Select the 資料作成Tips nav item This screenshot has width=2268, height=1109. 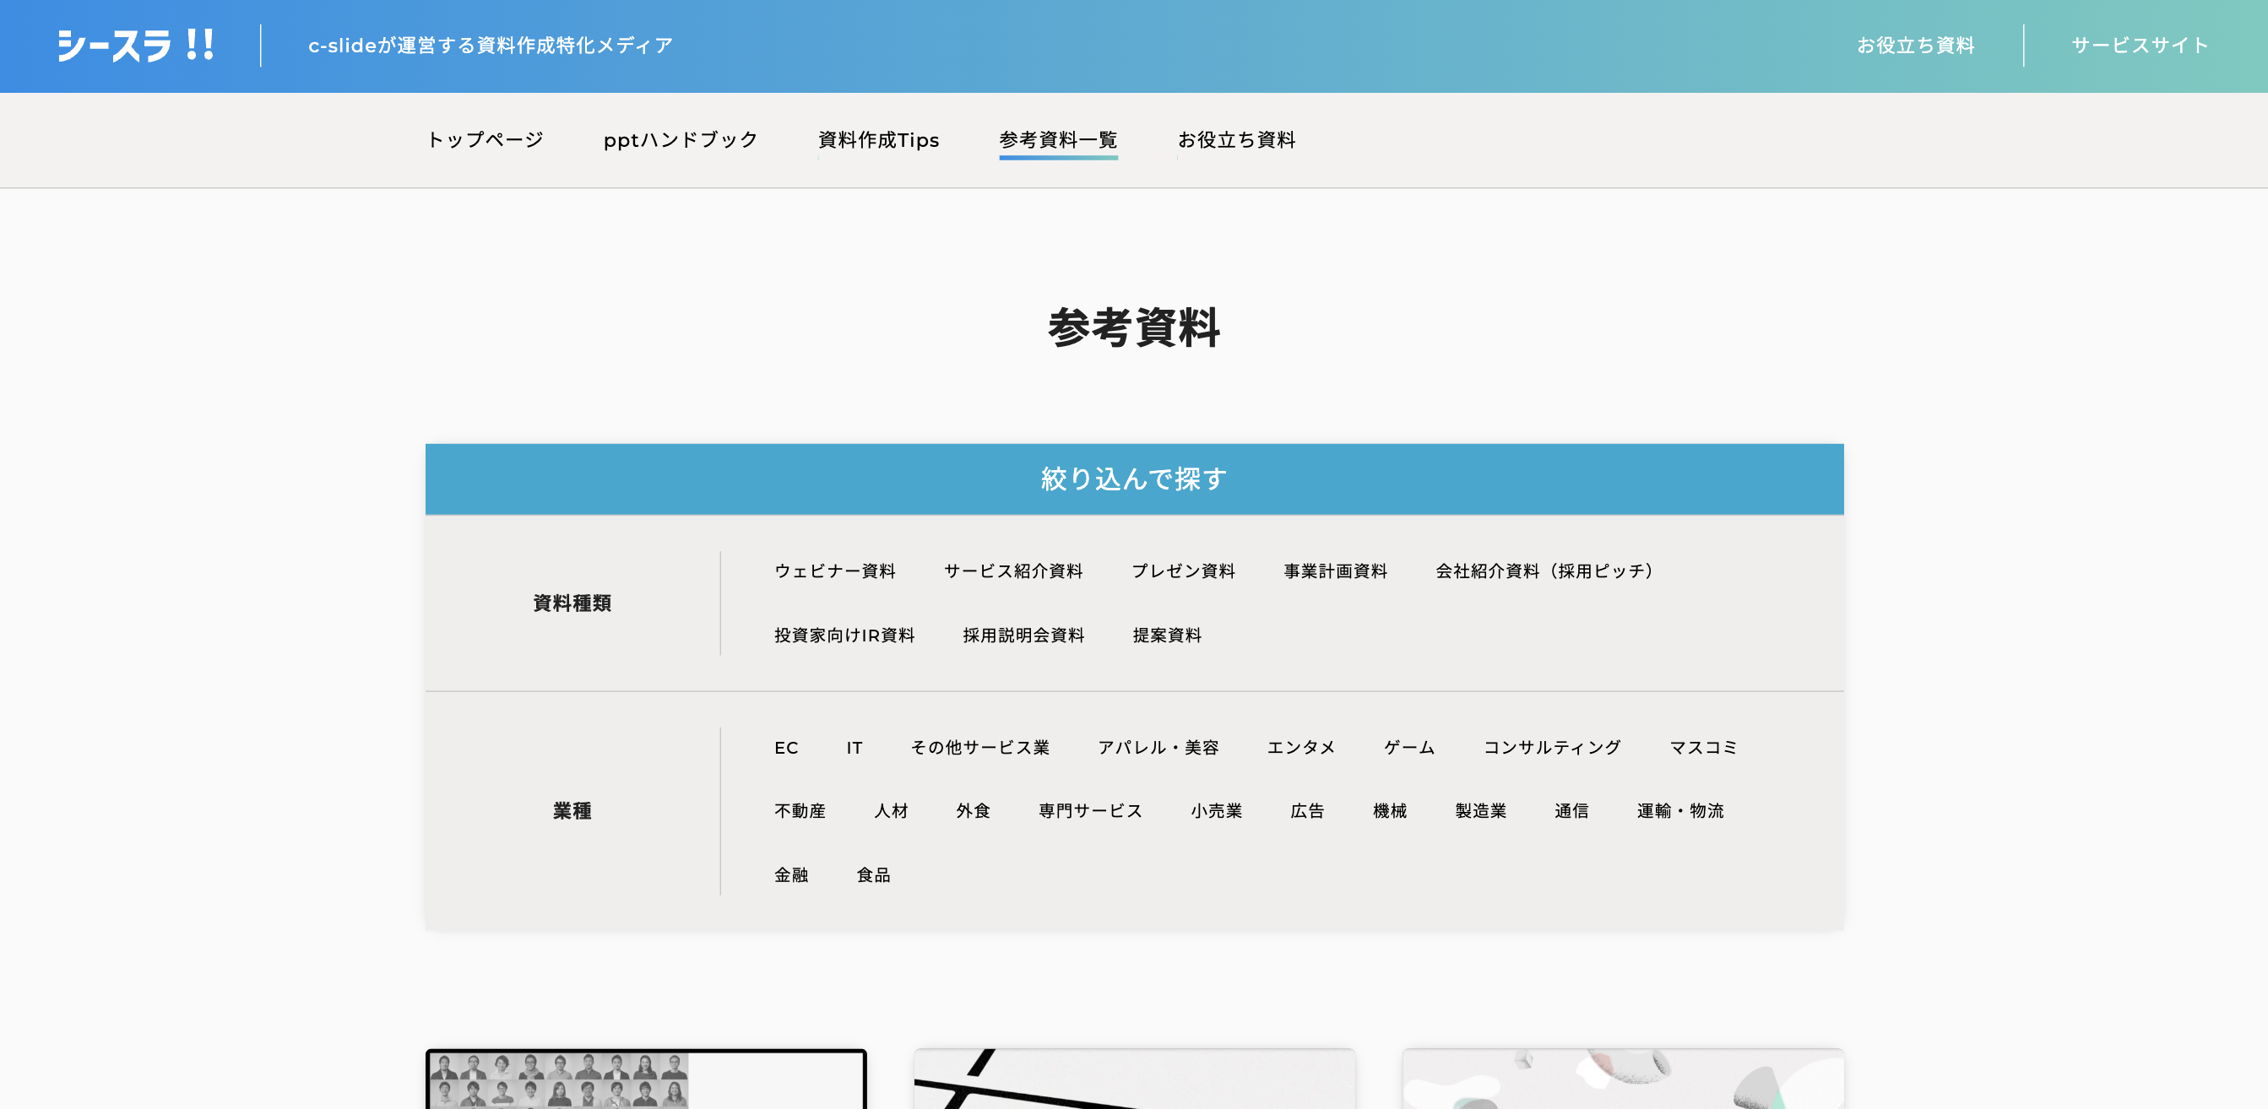[x=878, y=140]
